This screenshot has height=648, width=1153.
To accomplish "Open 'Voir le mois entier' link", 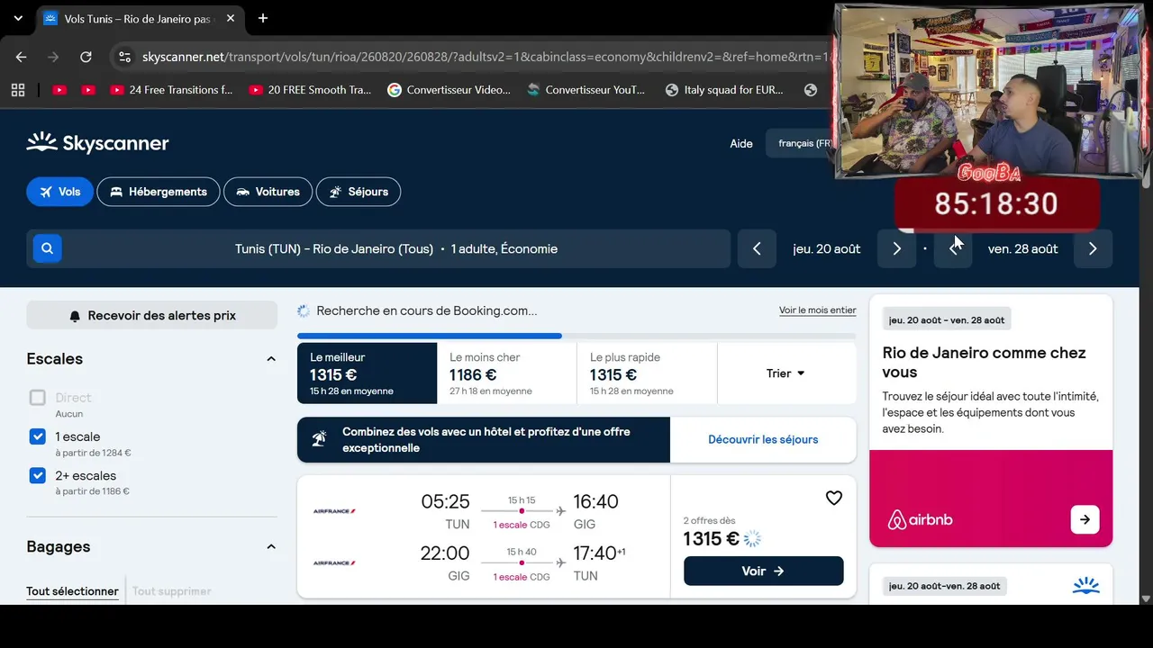I will [818, 310].
